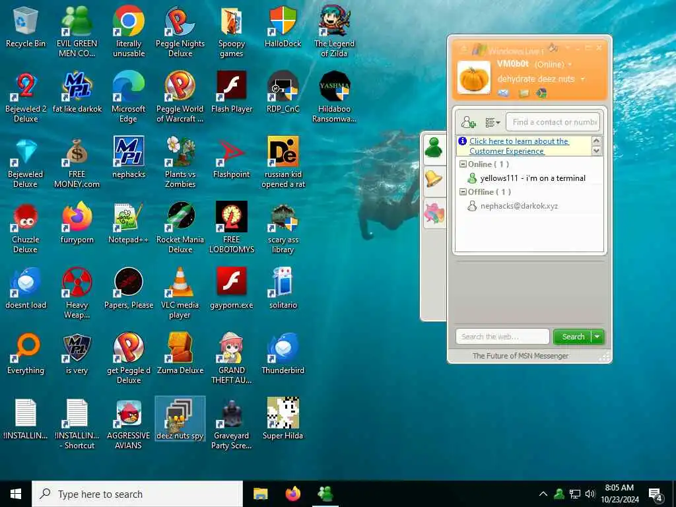Select the FREE MONEY.com money bag icon
This screenshot has height=507, width=676.
[x=77, y=164]
